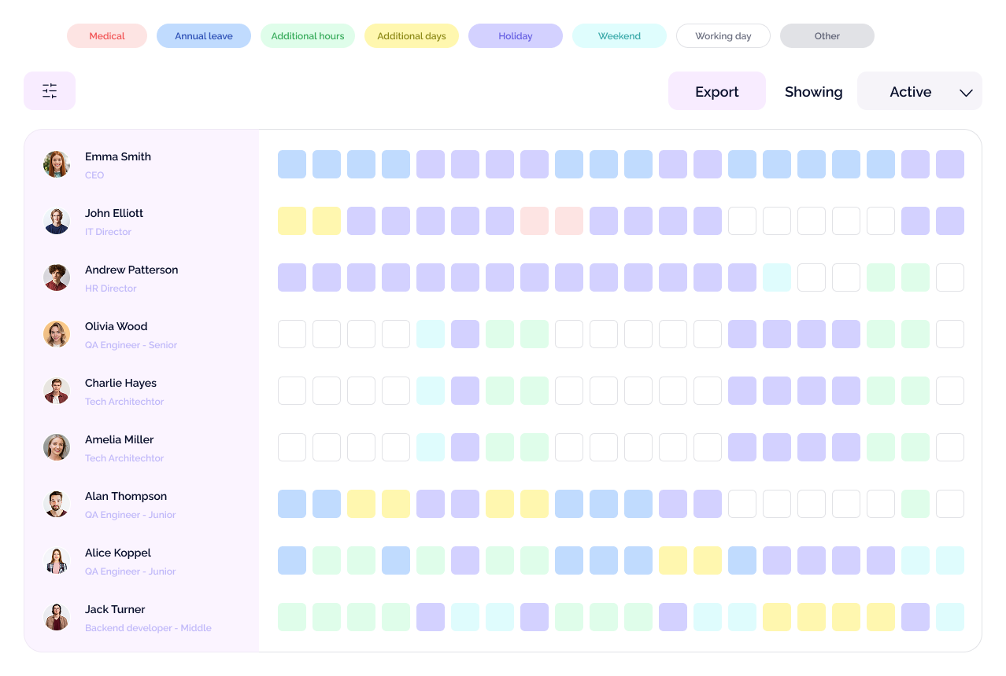The height and width of the screenshot is (676, 1006).
Task: Open Alice Koppel's name link
Action: coord(118,553)
